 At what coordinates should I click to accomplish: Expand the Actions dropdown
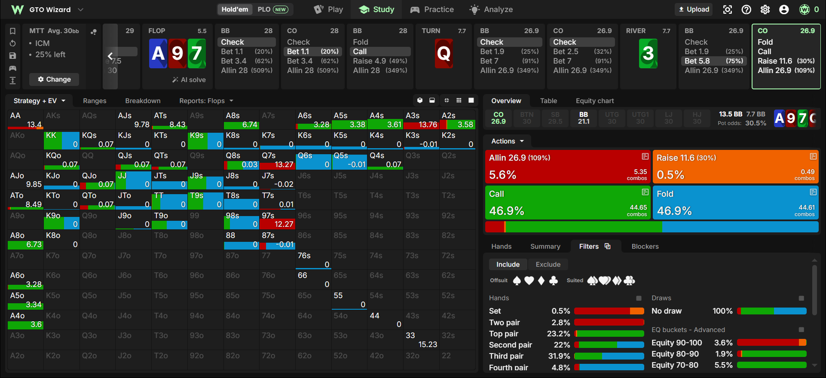(508, 141)
